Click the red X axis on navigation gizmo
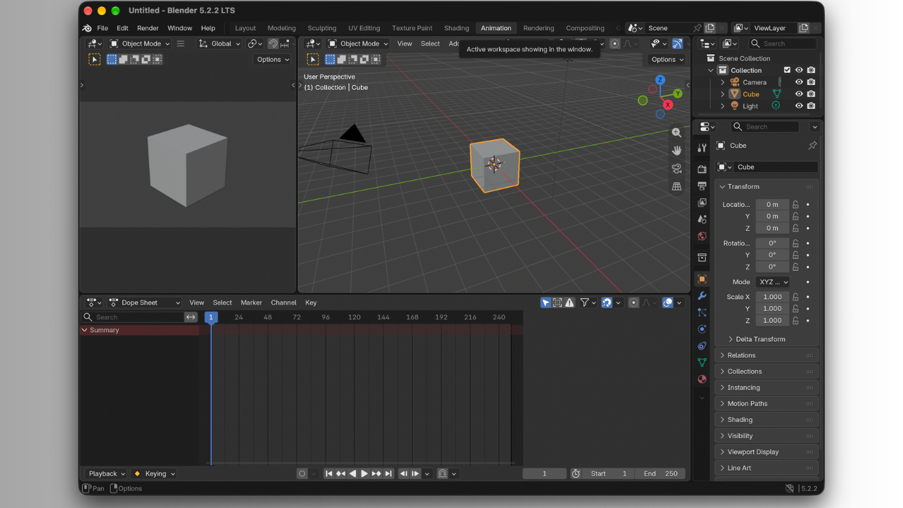903x508 pixels. (668, 104)
